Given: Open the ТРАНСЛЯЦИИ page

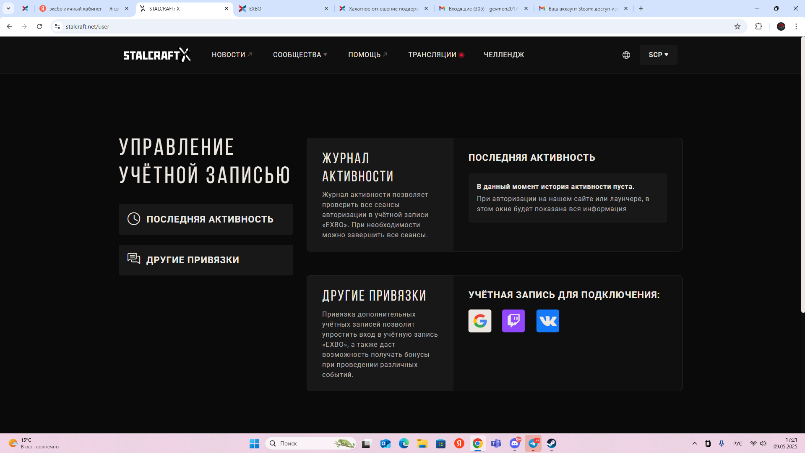Looking at the screenshot, I should [436, 55].
